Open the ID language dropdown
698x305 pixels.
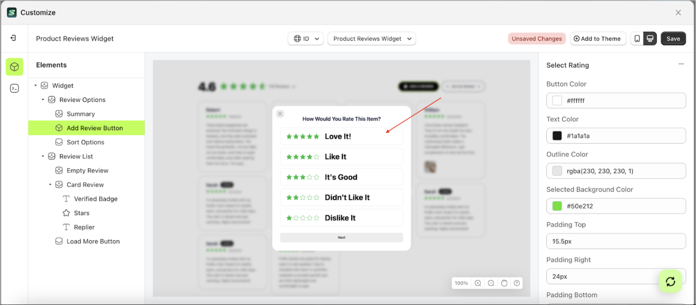pyautogui.click(x=306, y=39)
